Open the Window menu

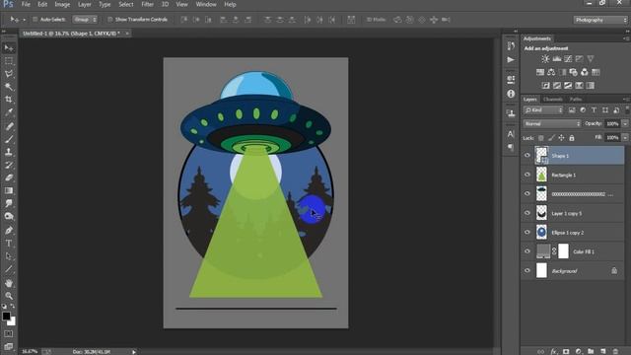coord(206,4)
